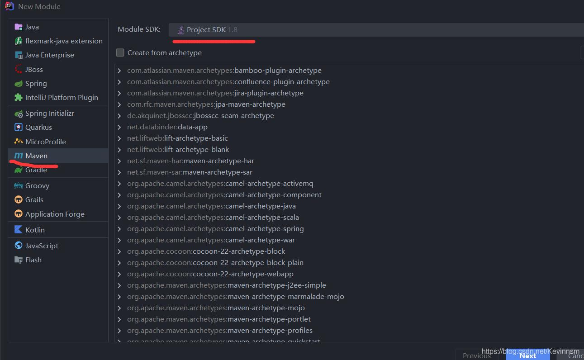Click the IntelliJ Platform Plugin puzzle icon

tap(19, 97)
